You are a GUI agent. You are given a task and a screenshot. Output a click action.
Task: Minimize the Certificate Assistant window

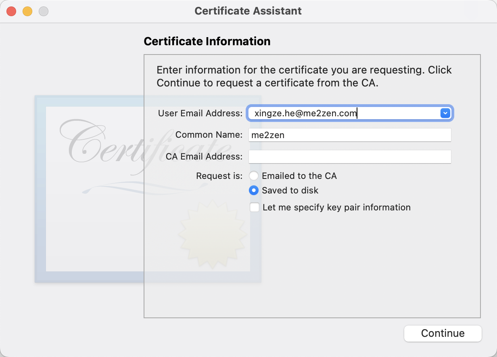pyautogui.click(x=27, y=11)
